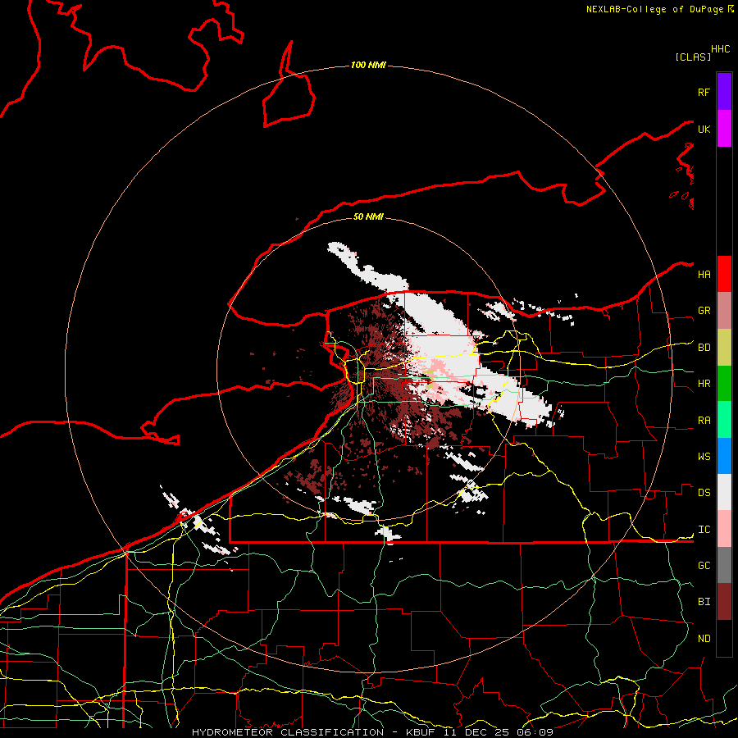Select the BI dark red swatch

724,602
